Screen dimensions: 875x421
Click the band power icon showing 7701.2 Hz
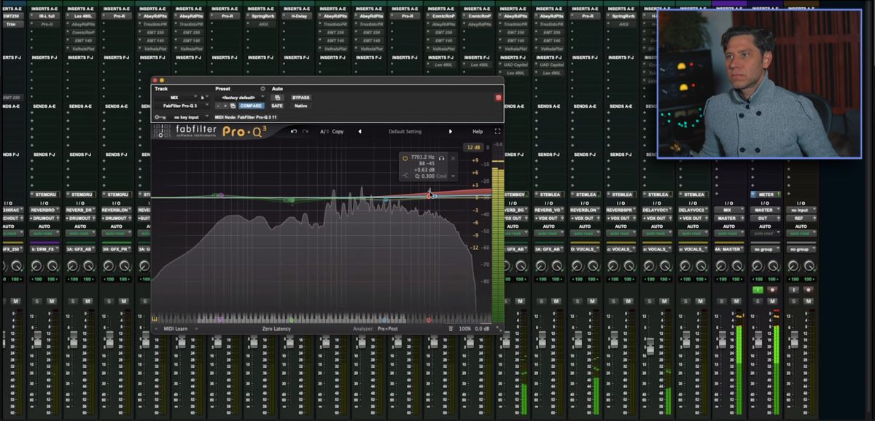(x=406, y=158)
